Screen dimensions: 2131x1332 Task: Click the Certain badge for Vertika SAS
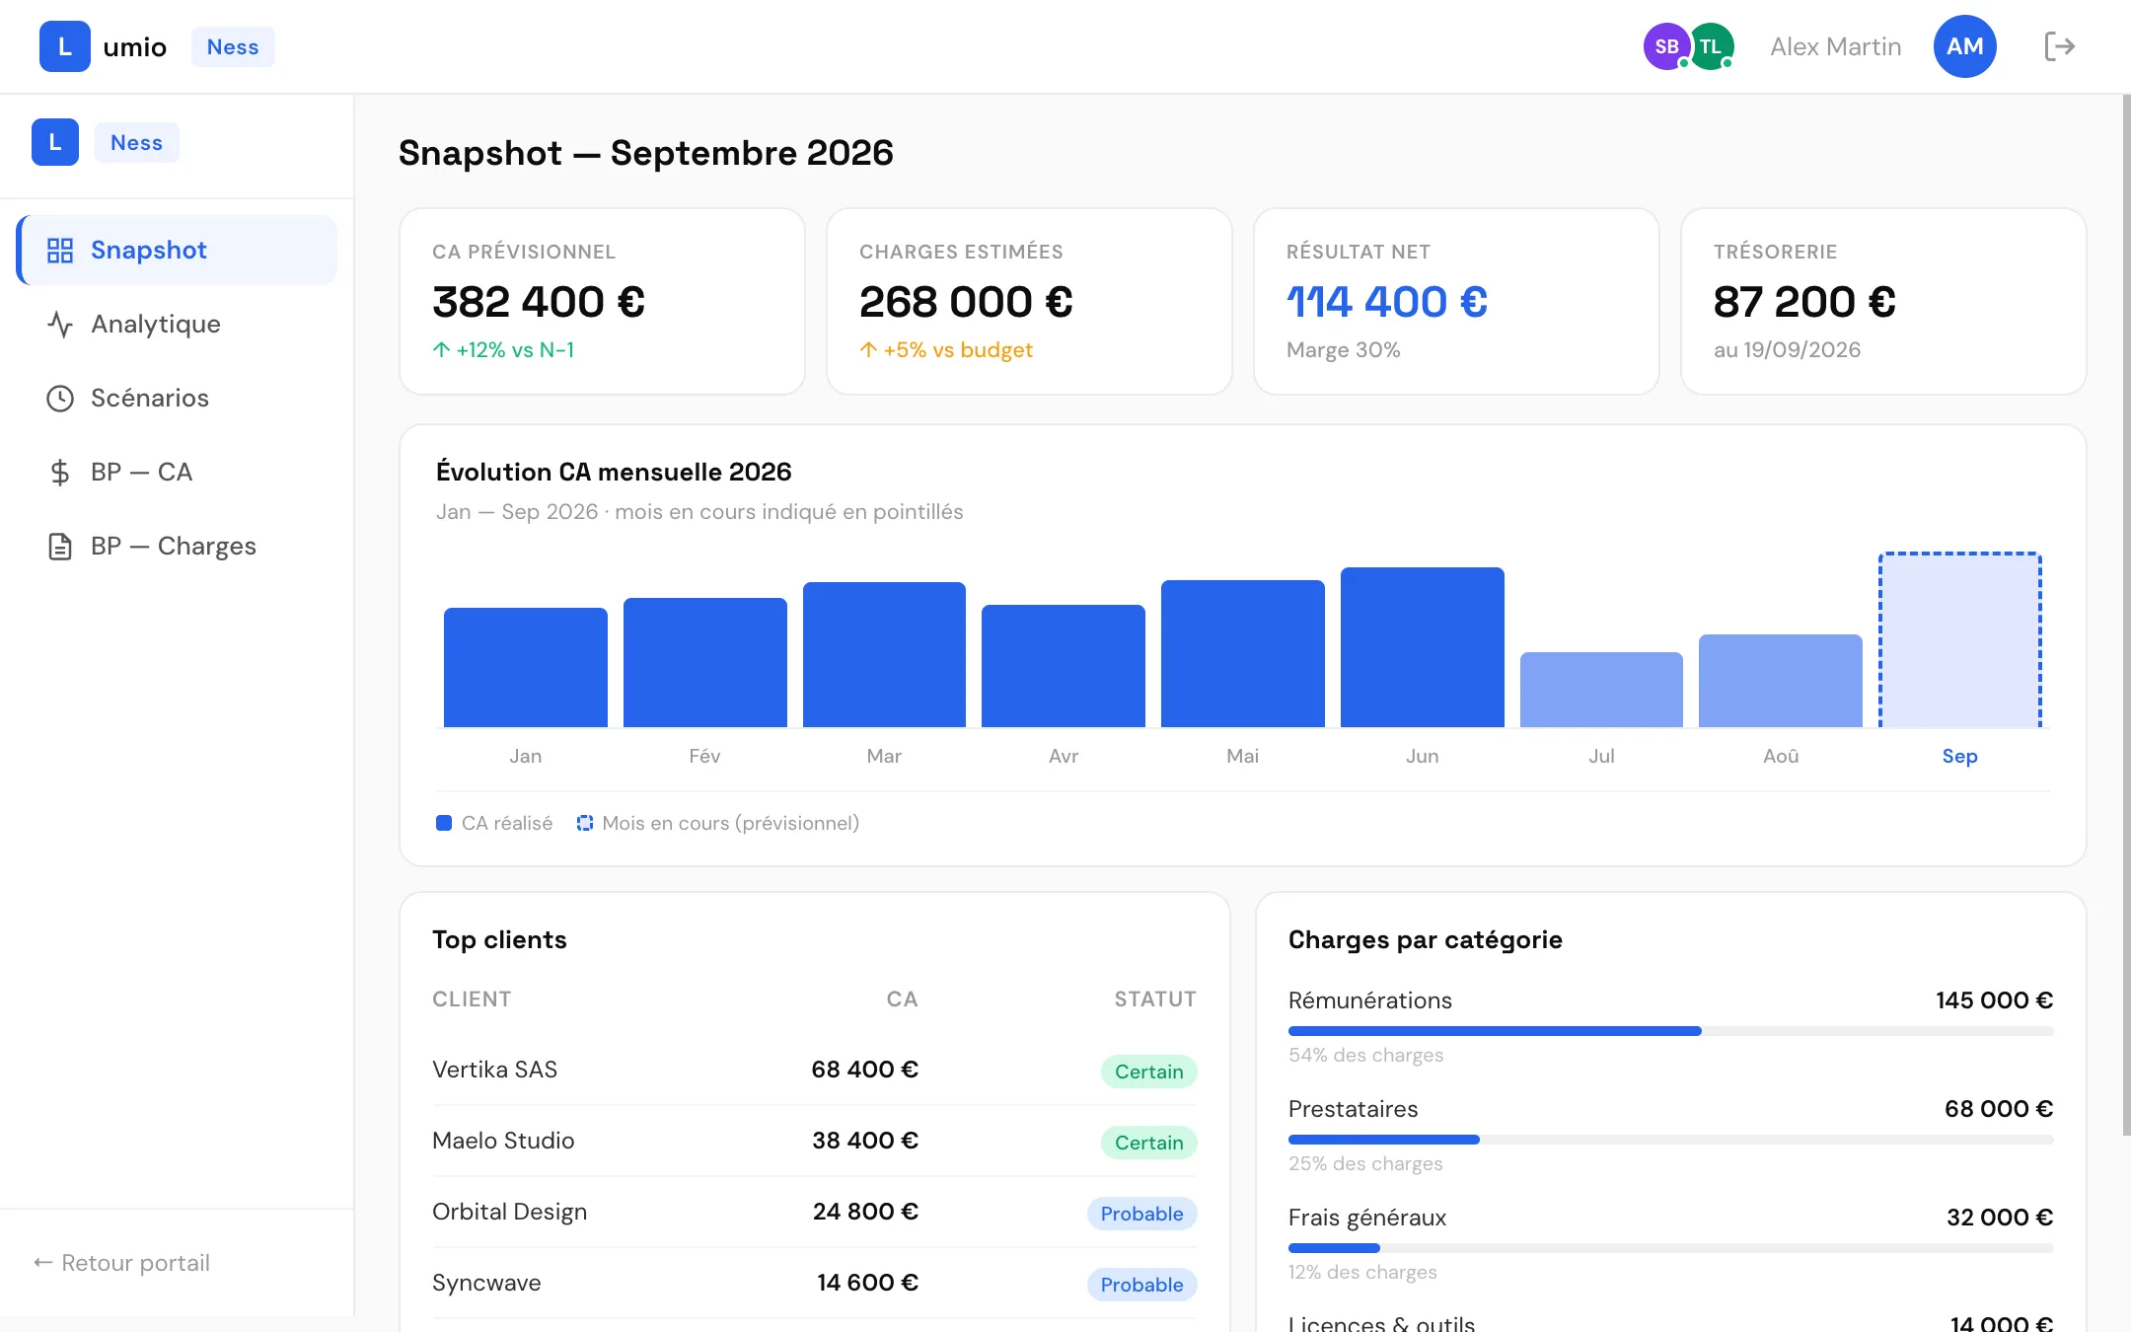coord(1148,1072)
